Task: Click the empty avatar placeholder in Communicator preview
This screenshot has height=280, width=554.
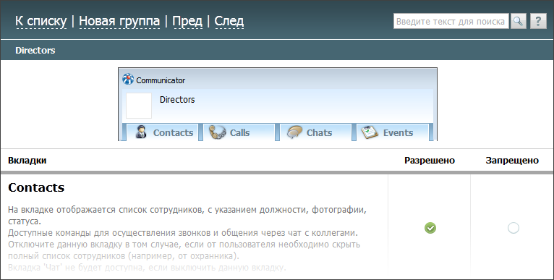Action: point(139,106)
